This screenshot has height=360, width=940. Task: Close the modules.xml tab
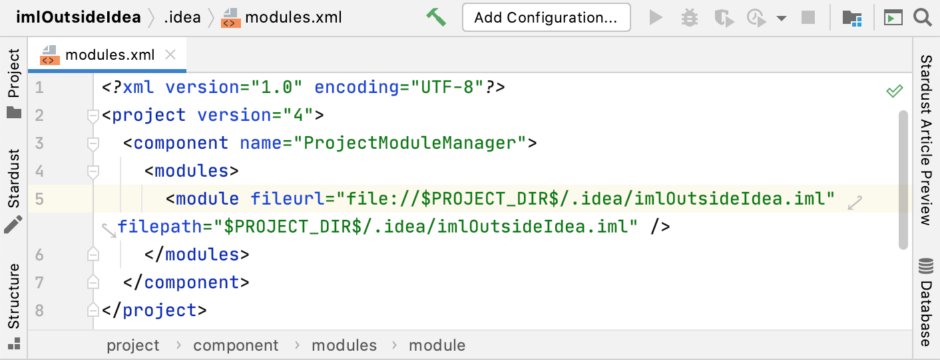(170, 55)
